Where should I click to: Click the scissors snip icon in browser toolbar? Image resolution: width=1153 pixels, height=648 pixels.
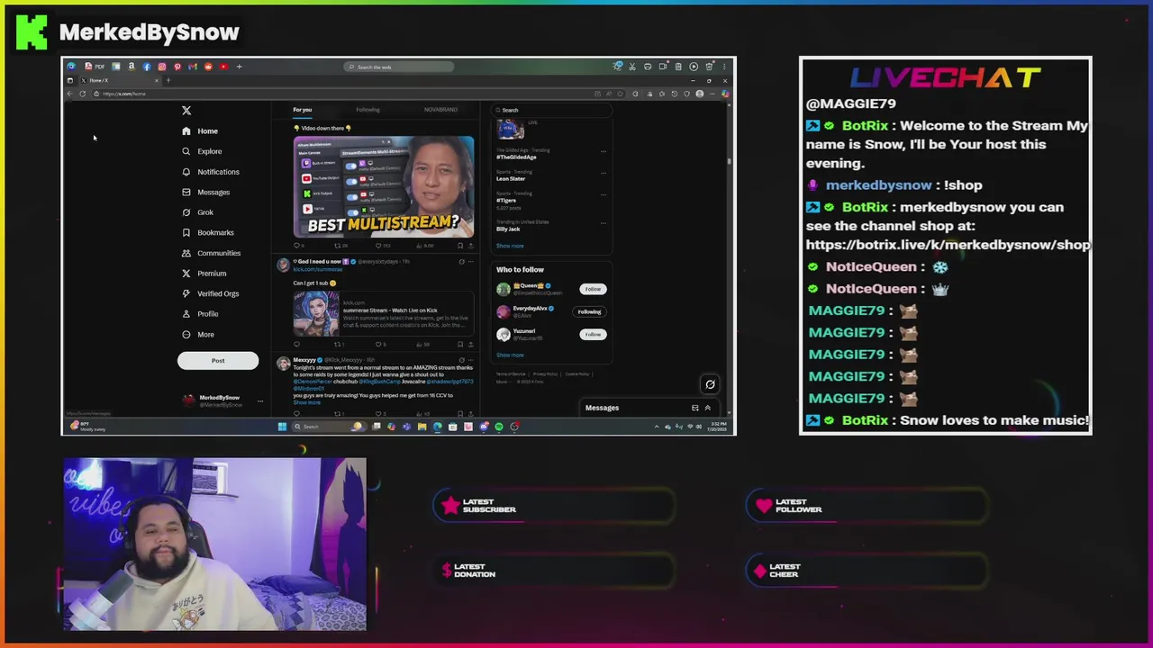[632, 67]
